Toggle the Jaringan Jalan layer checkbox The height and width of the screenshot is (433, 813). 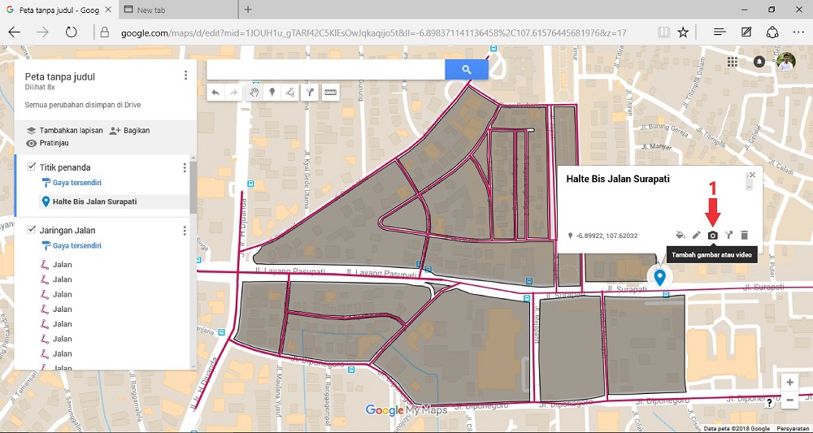[31, 230]
